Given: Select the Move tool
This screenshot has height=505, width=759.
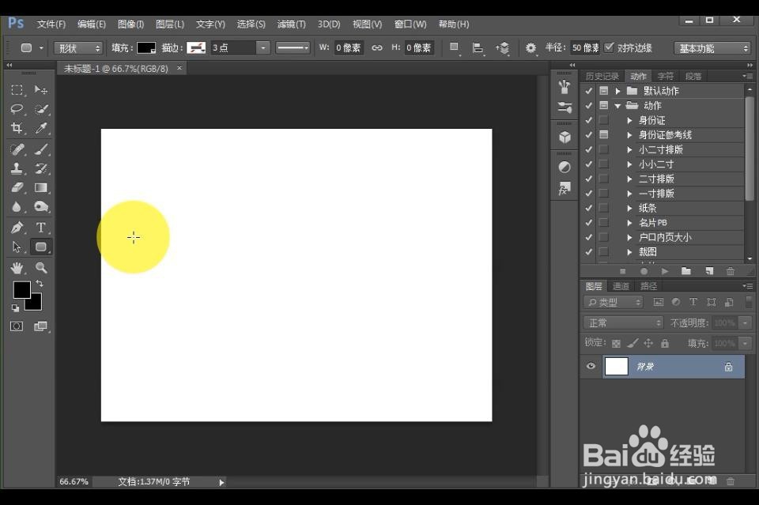Looking at the screenshot, I should click(x=41, y=90).
